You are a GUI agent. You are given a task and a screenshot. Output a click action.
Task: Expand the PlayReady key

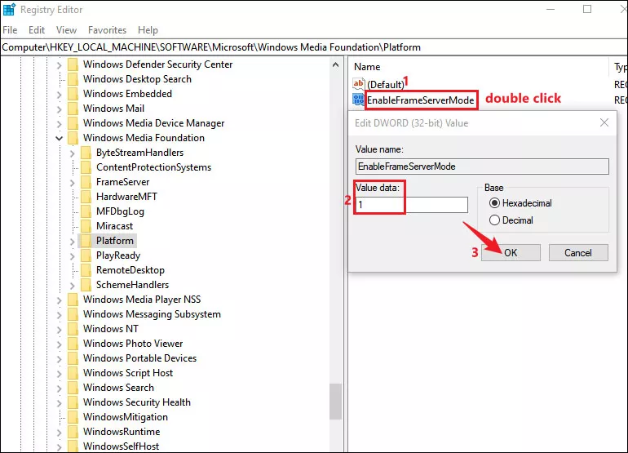click(x=72, y=256)
